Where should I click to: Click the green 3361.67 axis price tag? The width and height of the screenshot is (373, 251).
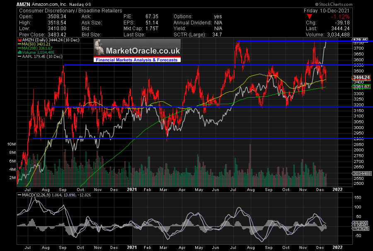point(361,87)
